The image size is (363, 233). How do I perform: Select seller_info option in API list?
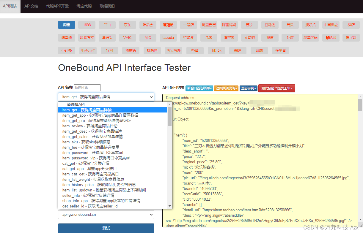(x=113, y=195)
